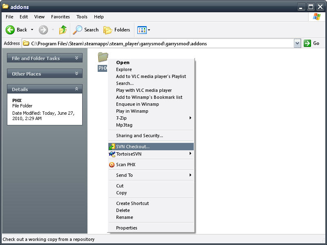
Task: Click the greyed Forward arrow button
Action: click(x=43, y=30)
